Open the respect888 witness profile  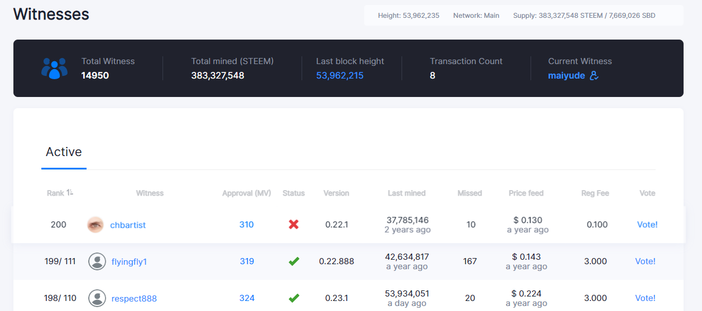[x=134, y=298]
